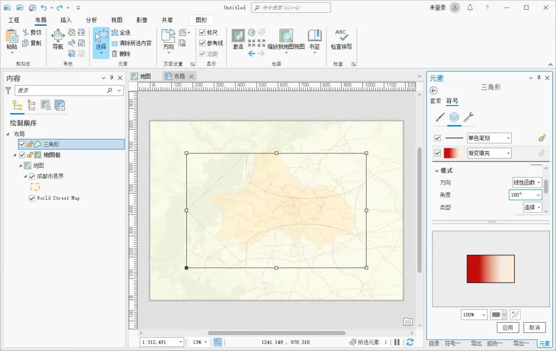
Task: Open the paintbrush Gallery symbol tab
Action: (x=440, y=117)
